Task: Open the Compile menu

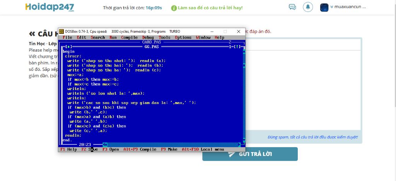Action: [129, 37]
